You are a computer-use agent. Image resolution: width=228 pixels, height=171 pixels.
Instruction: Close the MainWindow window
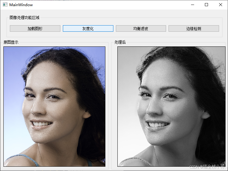(x=220, y=5)
